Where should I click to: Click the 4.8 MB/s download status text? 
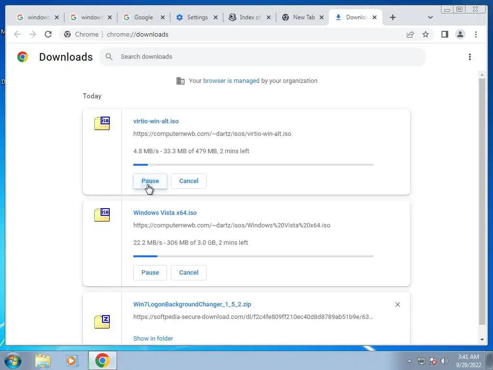pyautogui.click(x=191, y=151)
